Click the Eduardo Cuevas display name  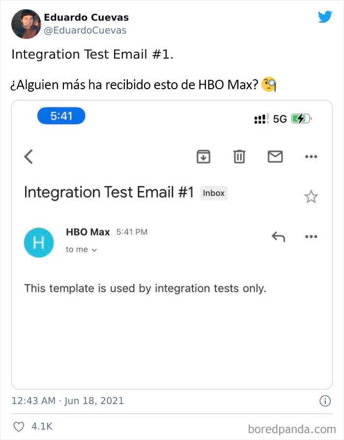(86, 17)
